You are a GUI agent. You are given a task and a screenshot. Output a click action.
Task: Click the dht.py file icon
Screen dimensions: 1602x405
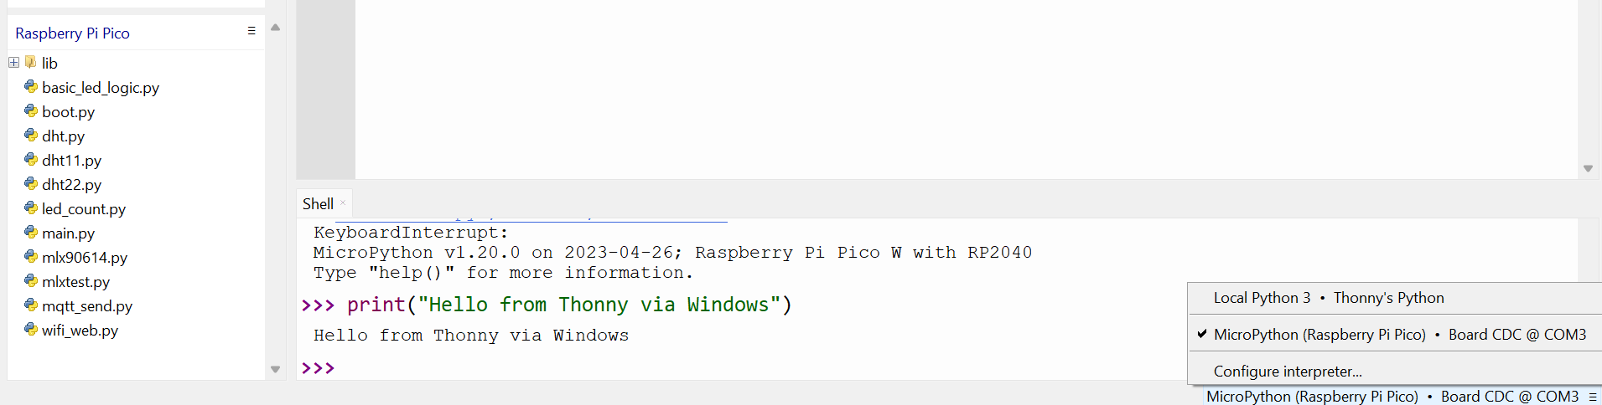tap(31, 135)
